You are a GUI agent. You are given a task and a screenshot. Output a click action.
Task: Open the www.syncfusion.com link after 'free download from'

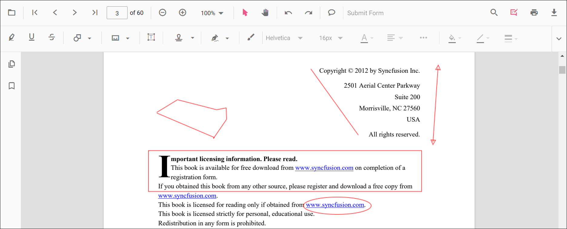[x=324, y=168]
